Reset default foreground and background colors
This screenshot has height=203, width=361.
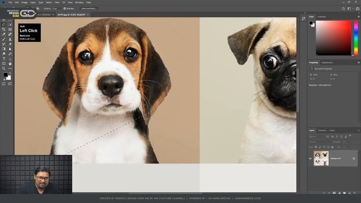pos(4,79)
